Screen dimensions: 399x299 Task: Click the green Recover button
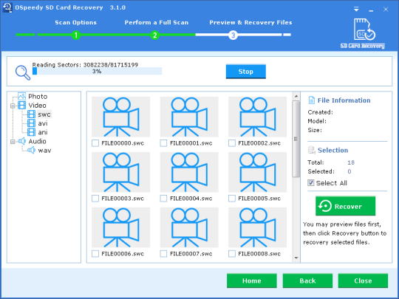tap(345, 206)
